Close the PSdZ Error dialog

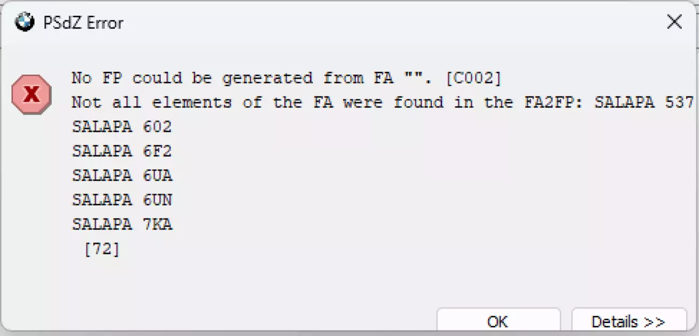point(674,22)
